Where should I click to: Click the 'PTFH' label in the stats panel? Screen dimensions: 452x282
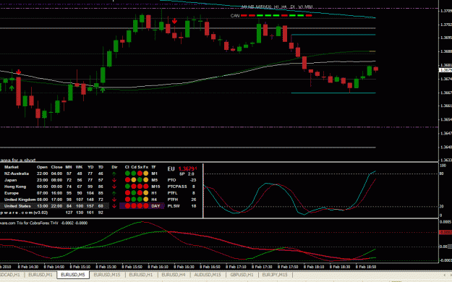tap(173, 200)
